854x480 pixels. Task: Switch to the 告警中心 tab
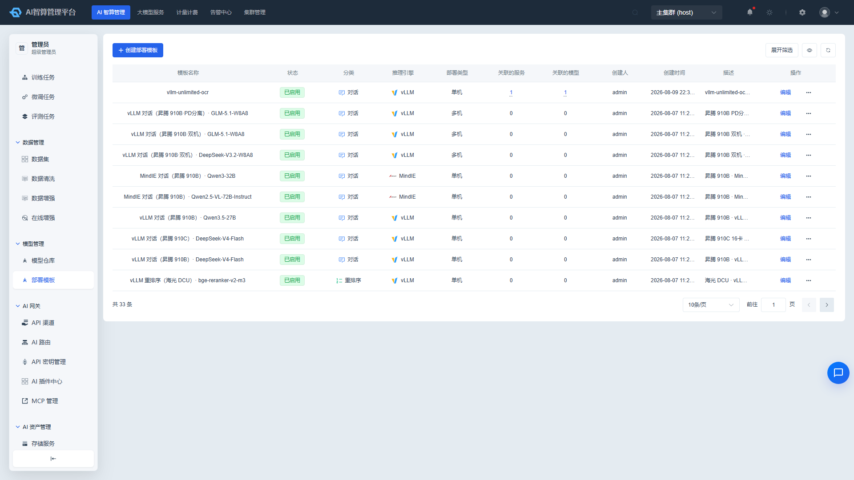[221, 12]
